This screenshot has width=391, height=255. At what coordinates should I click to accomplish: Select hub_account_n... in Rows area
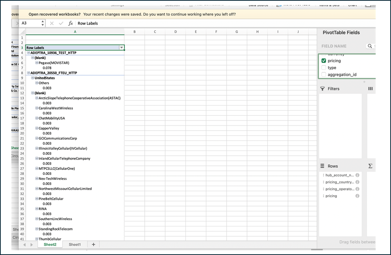tap(341, 175)
